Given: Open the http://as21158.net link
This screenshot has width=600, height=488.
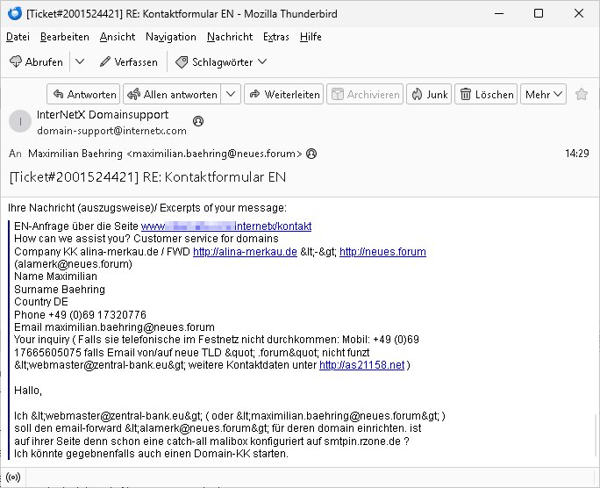Looking at the screenshot, I should [361, 364].
